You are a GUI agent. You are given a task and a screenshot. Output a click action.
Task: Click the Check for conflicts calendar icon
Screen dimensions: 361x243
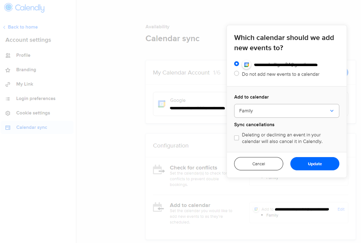[x=159, y=170]
